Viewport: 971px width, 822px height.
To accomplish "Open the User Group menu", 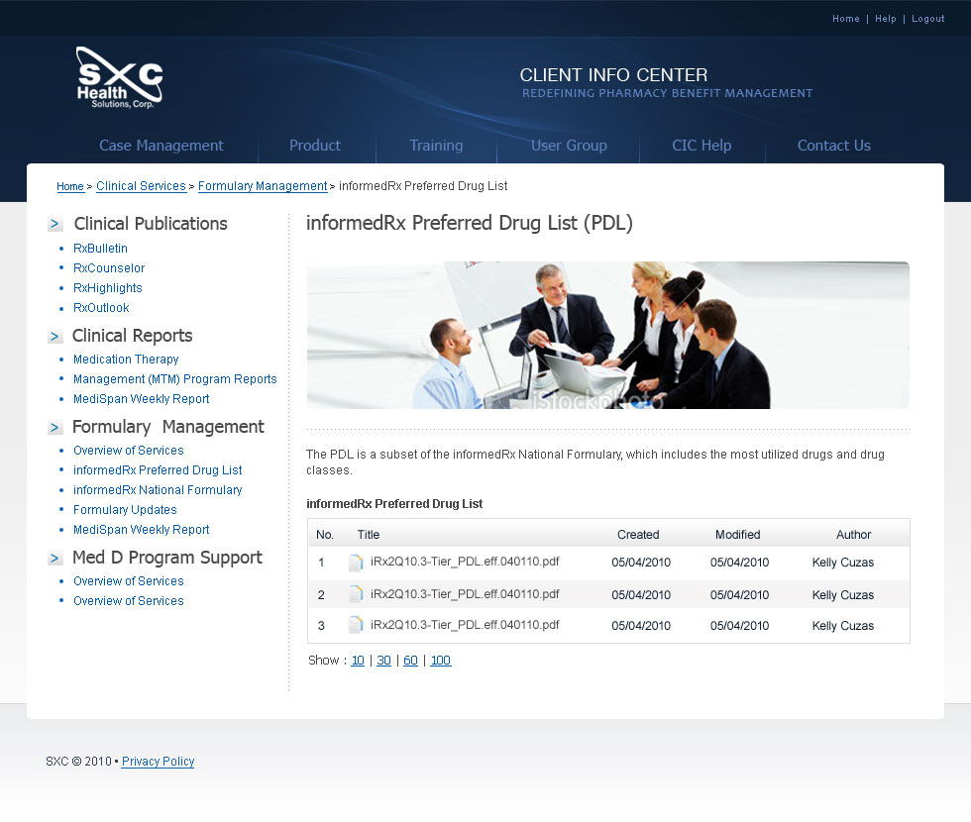I will click(x=569, y=146).
